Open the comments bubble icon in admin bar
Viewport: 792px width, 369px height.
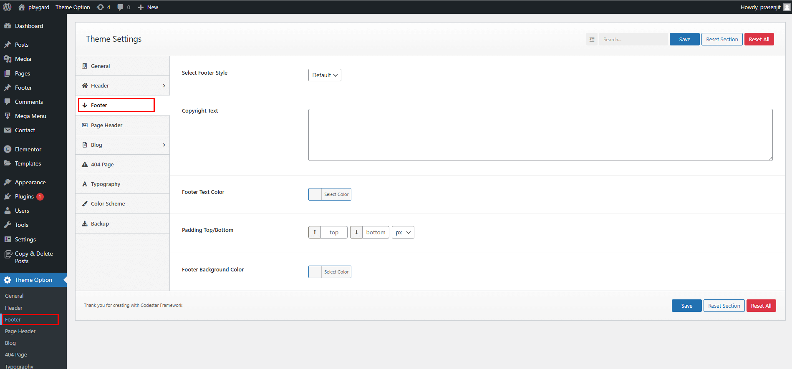click(120, 7)
